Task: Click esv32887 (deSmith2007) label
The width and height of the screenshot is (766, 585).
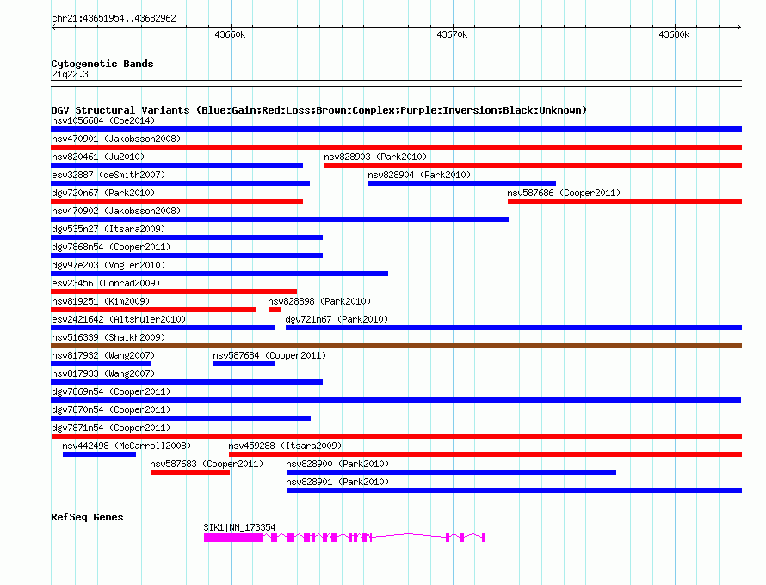Action: click(x=108, y=175)
